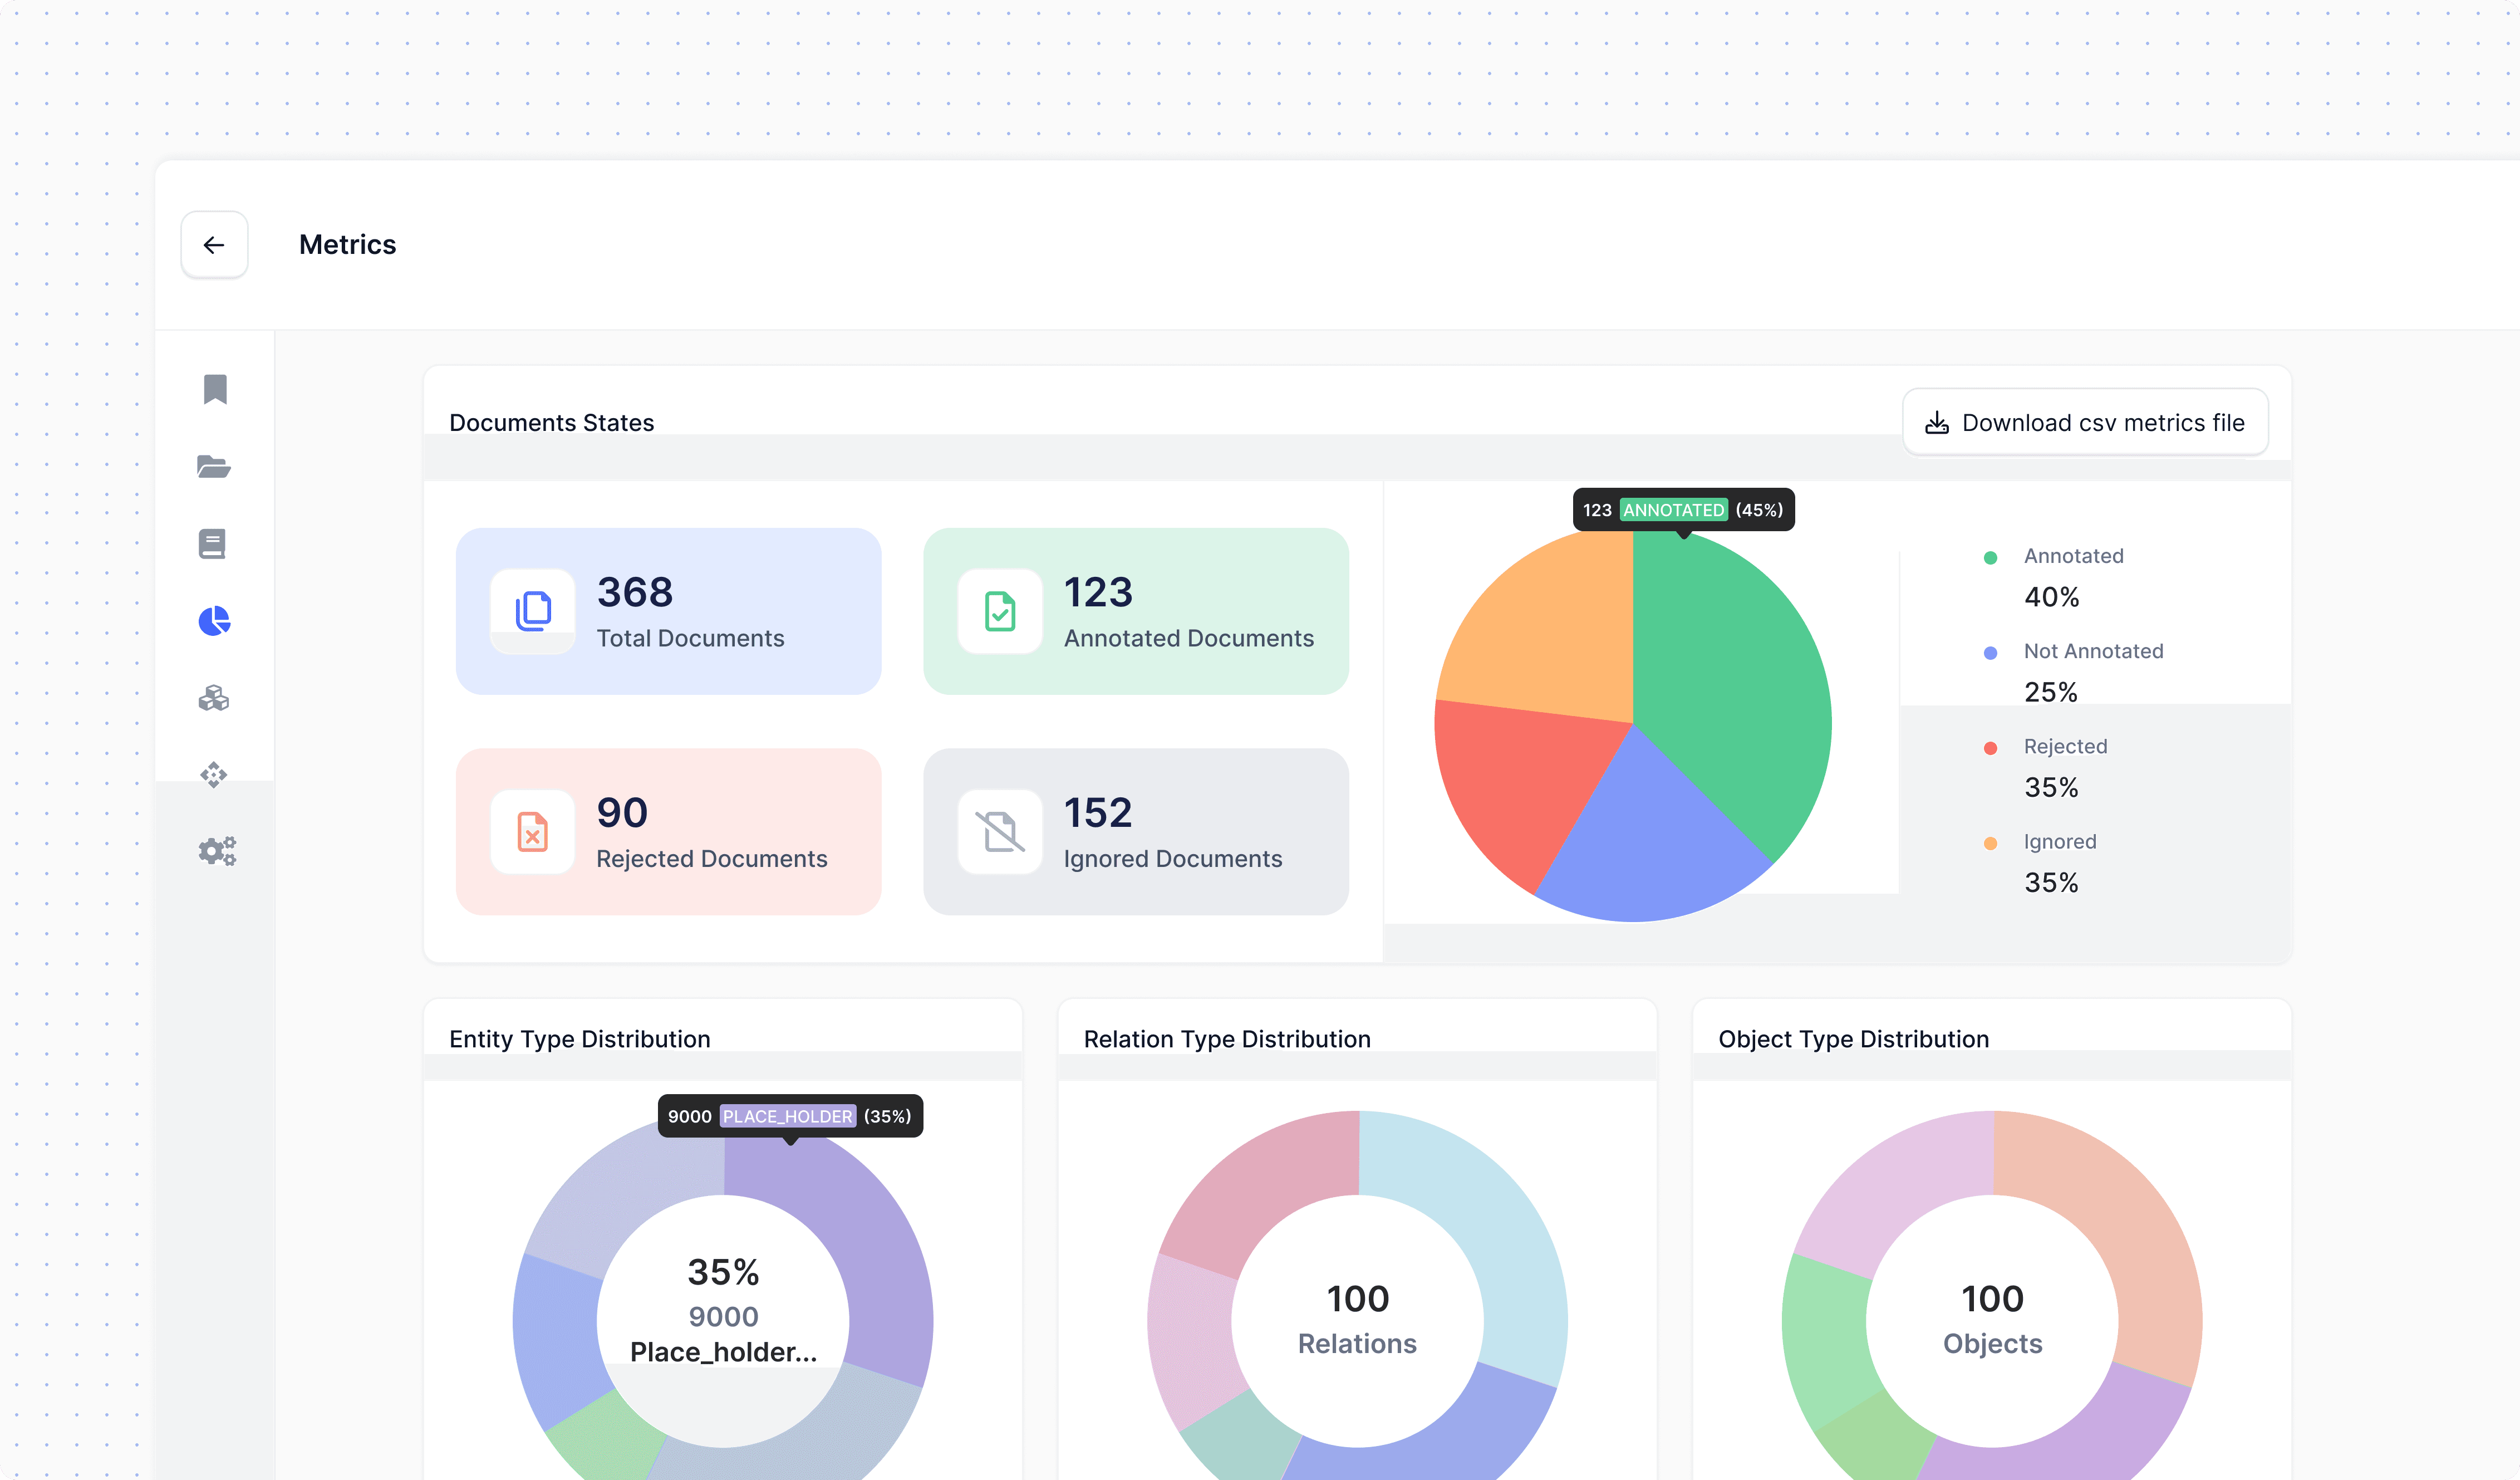The width and height of the screenshot is (2520, 1480).
Task: Click the Rejected Documents card
Action: pyautogui.click(x=668, y=831)
